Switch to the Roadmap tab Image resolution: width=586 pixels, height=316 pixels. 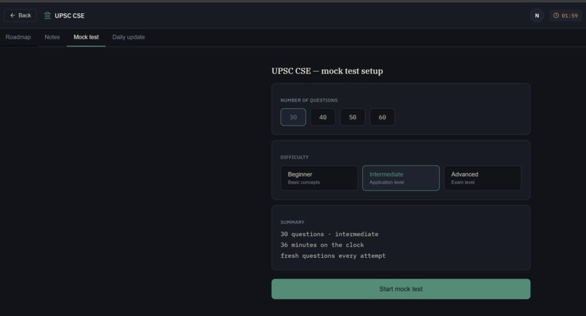pos(18,37)
